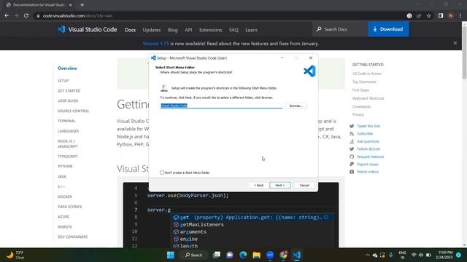Switch to VS Code setup taskbar icon
Viewport: 467px width, 262px height.
coord(297,255)
